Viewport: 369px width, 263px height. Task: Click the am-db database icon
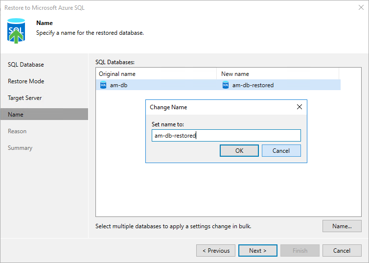tap(103, 85)
